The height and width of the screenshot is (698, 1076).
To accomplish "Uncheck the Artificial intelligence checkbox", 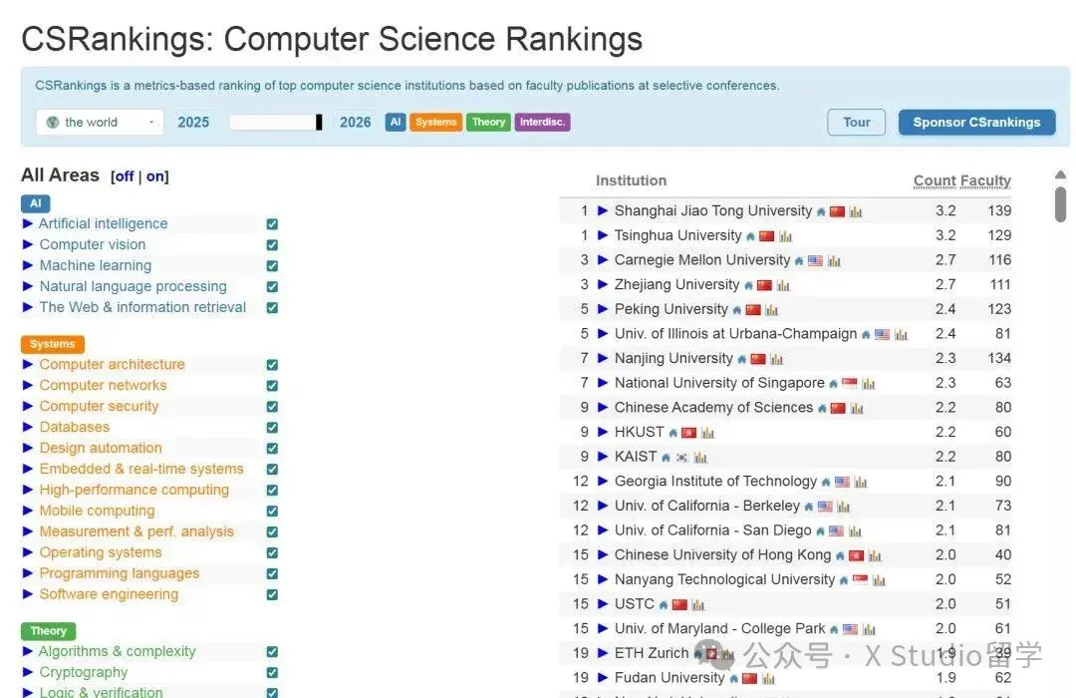I will point(272,224).
